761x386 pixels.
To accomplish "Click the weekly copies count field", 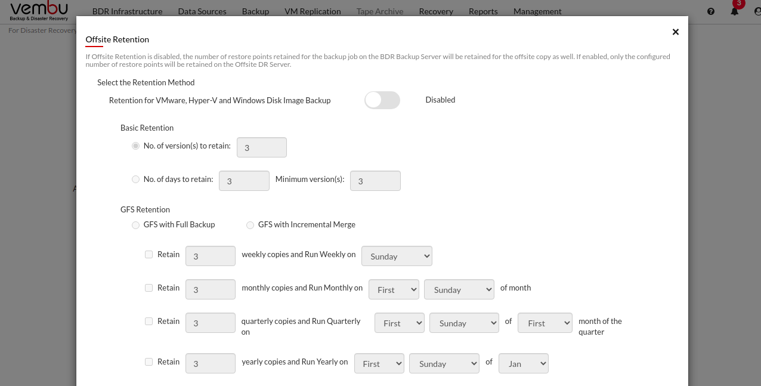I will coord(211,256).
